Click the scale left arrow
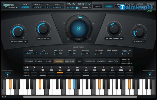The height and width of the screenshot is (100, 157). (x=26, y=67)
